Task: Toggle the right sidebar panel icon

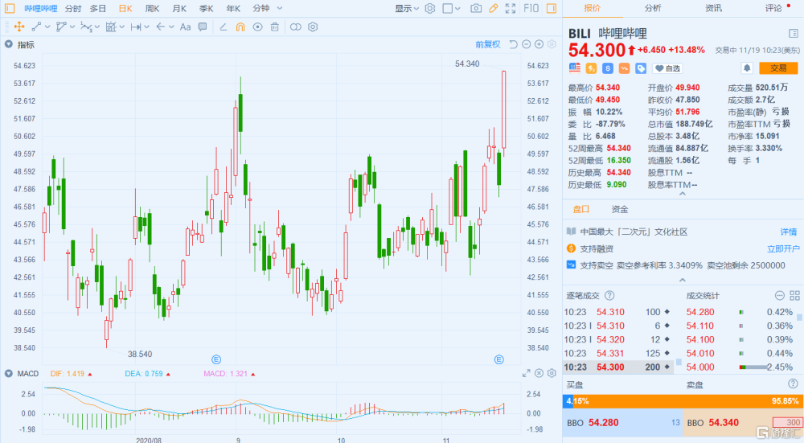Action: point(552,8)
